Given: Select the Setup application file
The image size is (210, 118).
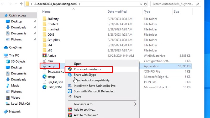Looking at the screenshot, I should (51, 66).
